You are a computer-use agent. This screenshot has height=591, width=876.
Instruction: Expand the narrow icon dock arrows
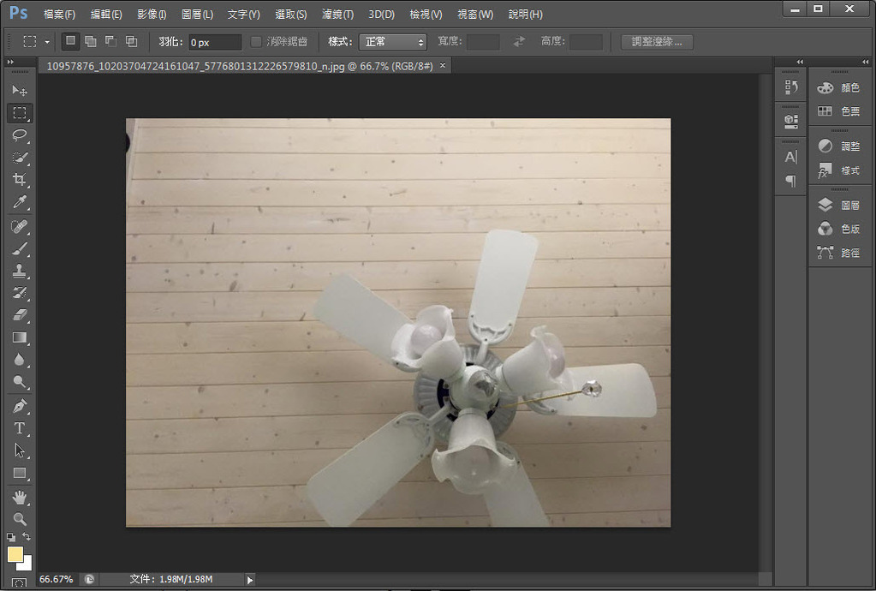coord(800,62)
